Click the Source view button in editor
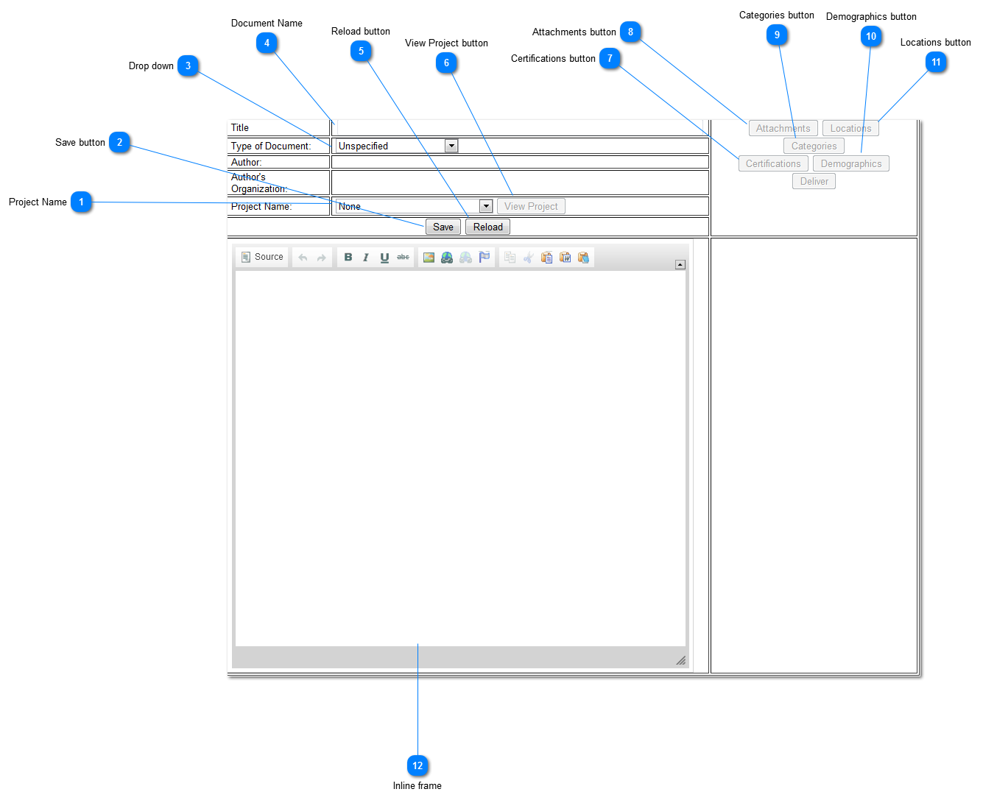The width and height of the screenshot is (983, 803). 262,257
